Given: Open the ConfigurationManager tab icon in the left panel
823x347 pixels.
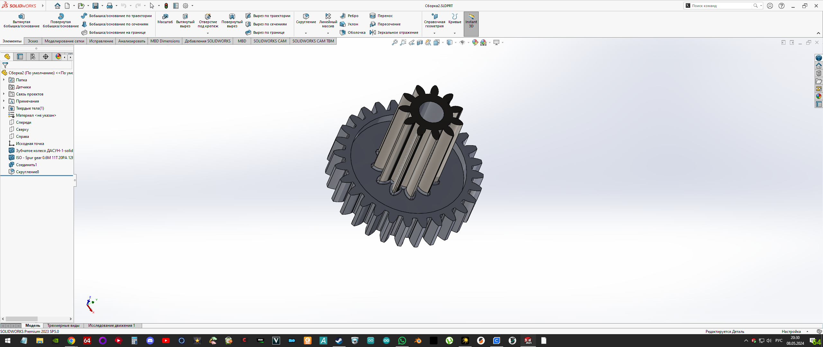Looking at the screenshot, I should (33, 57).
